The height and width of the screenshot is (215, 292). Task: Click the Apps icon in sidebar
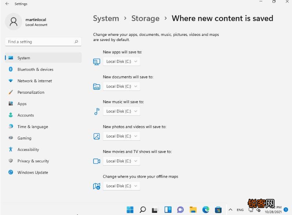click(11, 104)
